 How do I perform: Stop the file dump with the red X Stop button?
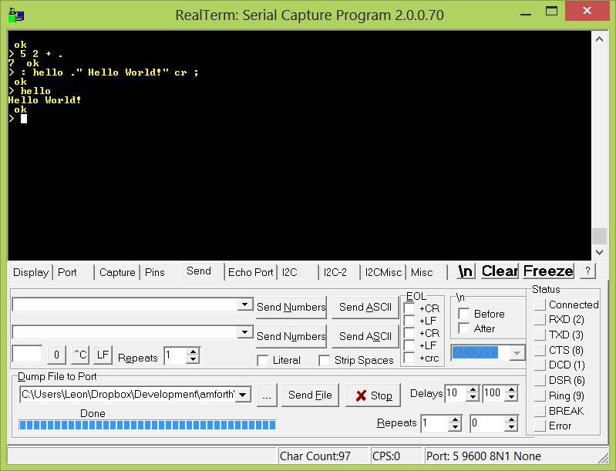coord(374,395)
